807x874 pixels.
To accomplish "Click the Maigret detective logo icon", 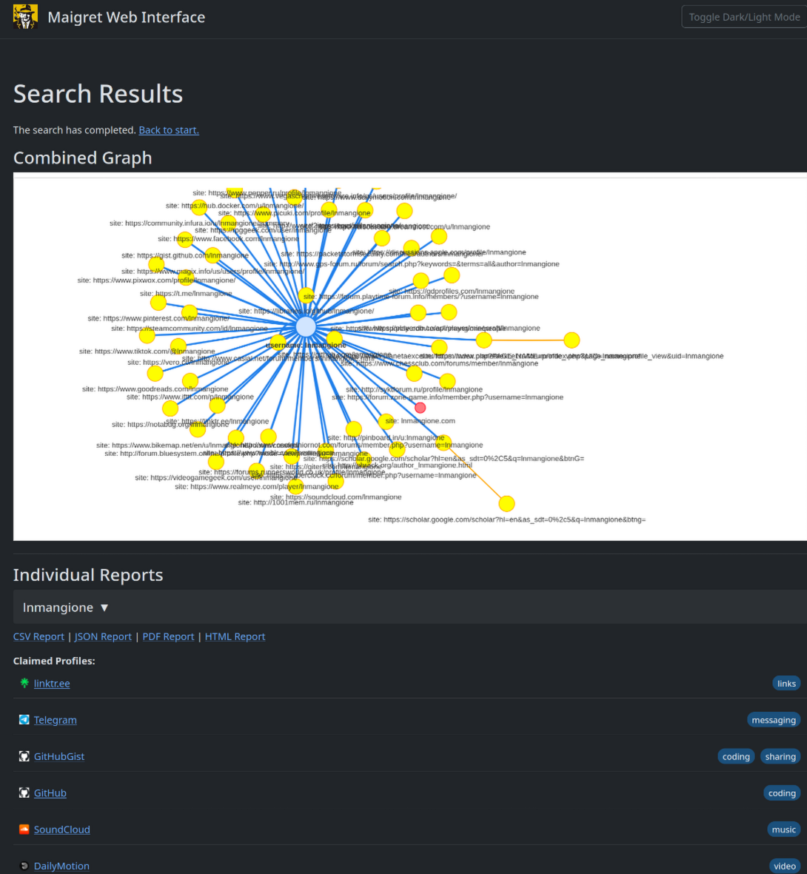I will pyautogui.click(x=24, y=16).
